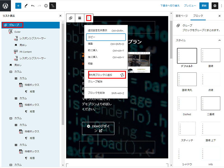Choose コピー from the block menu
Image resolution: width=224 pixels, height=168 pixels.
[106, 37]
